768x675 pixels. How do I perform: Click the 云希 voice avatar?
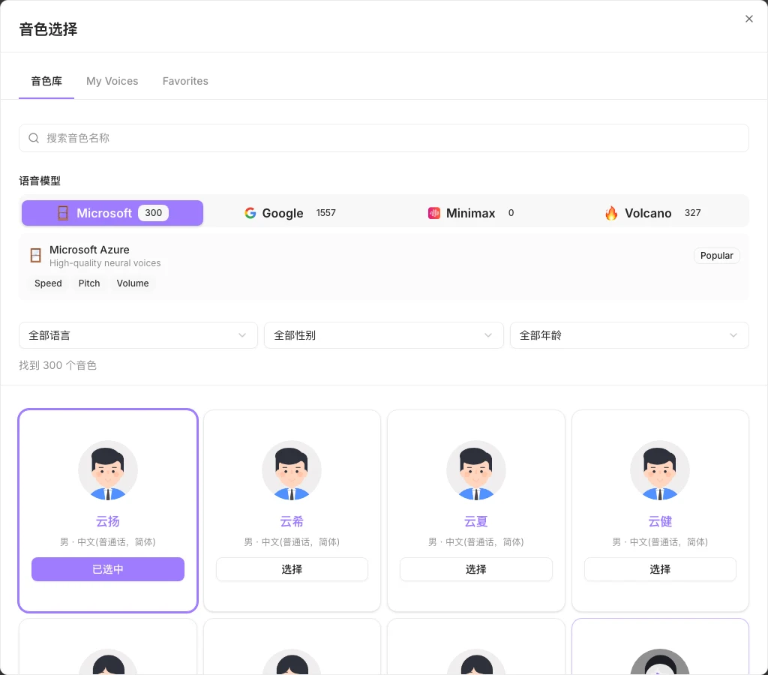tap(292, 470)
